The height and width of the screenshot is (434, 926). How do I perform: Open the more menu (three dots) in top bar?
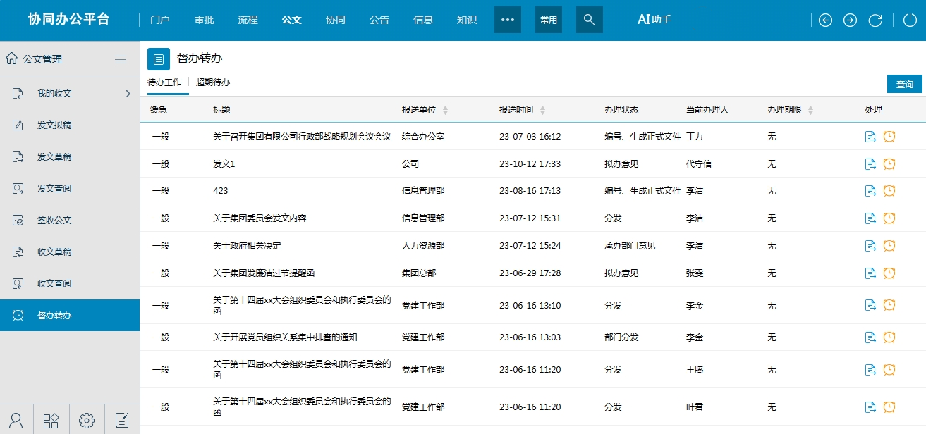tap(507, 20)
